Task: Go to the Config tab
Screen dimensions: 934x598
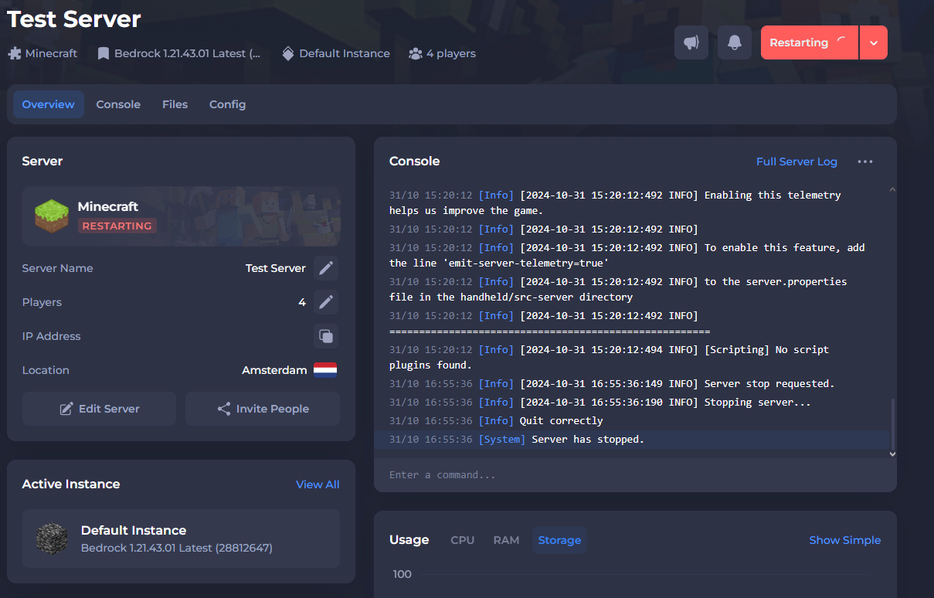Action: tap(227, 104)
